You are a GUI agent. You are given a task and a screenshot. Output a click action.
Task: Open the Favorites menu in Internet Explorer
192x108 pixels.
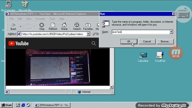point(40,19)
